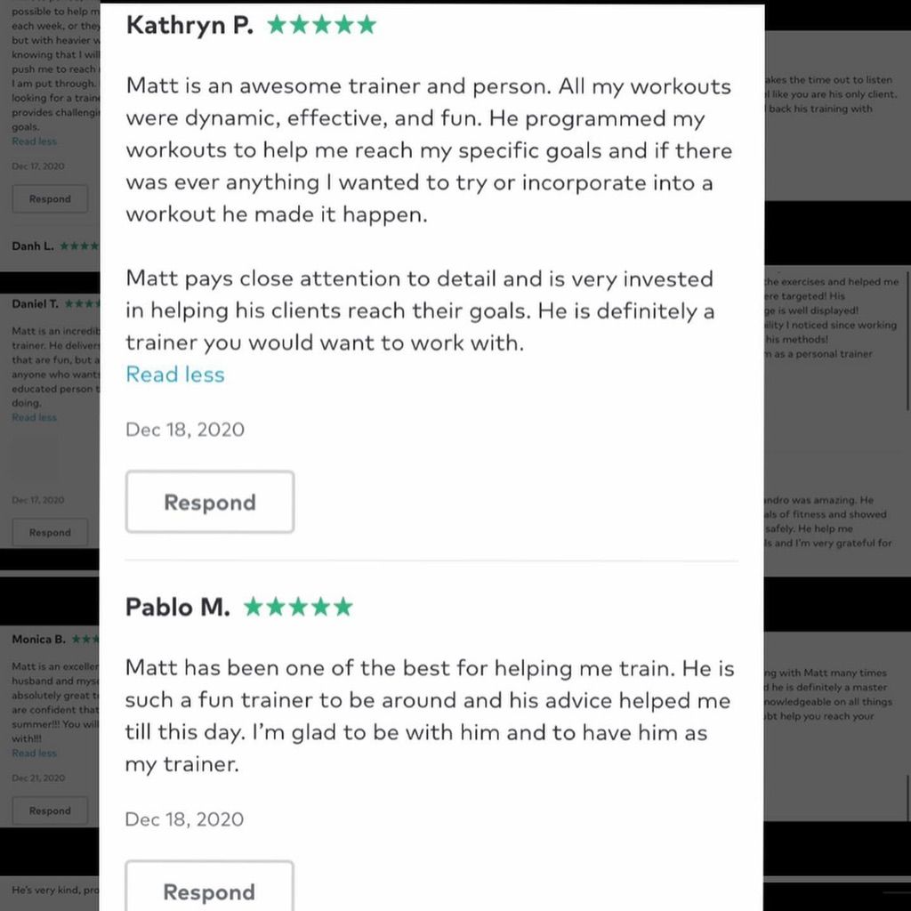Collapse Monica B.'s review via Read less

click(35, 753)
